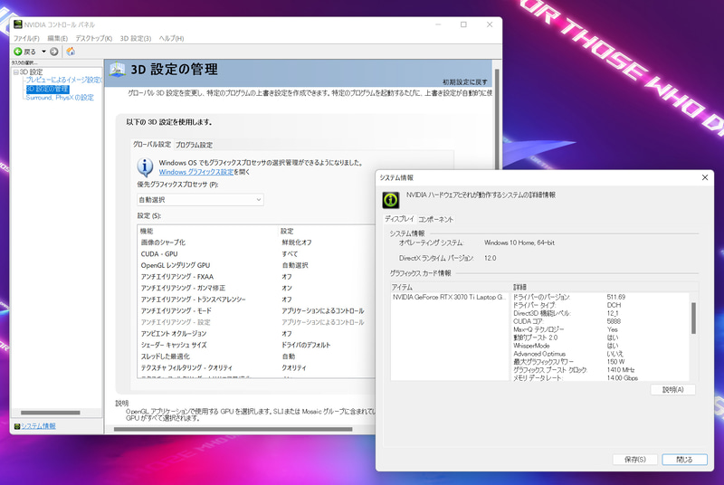Click the main panel horizontal scrollbar
Image resolution: width=724 pixels, height=485 pixels.
pos(233,429)
